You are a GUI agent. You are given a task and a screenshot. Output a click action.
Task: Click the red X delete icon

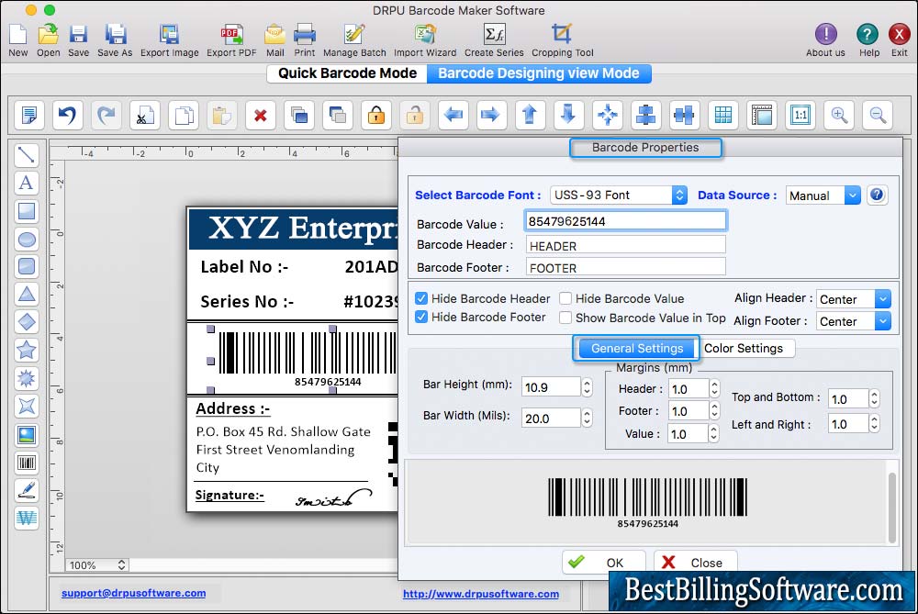261,115
